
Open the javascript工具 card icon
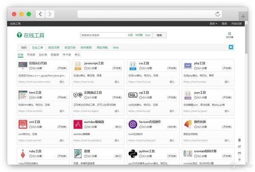coord(78,66)
